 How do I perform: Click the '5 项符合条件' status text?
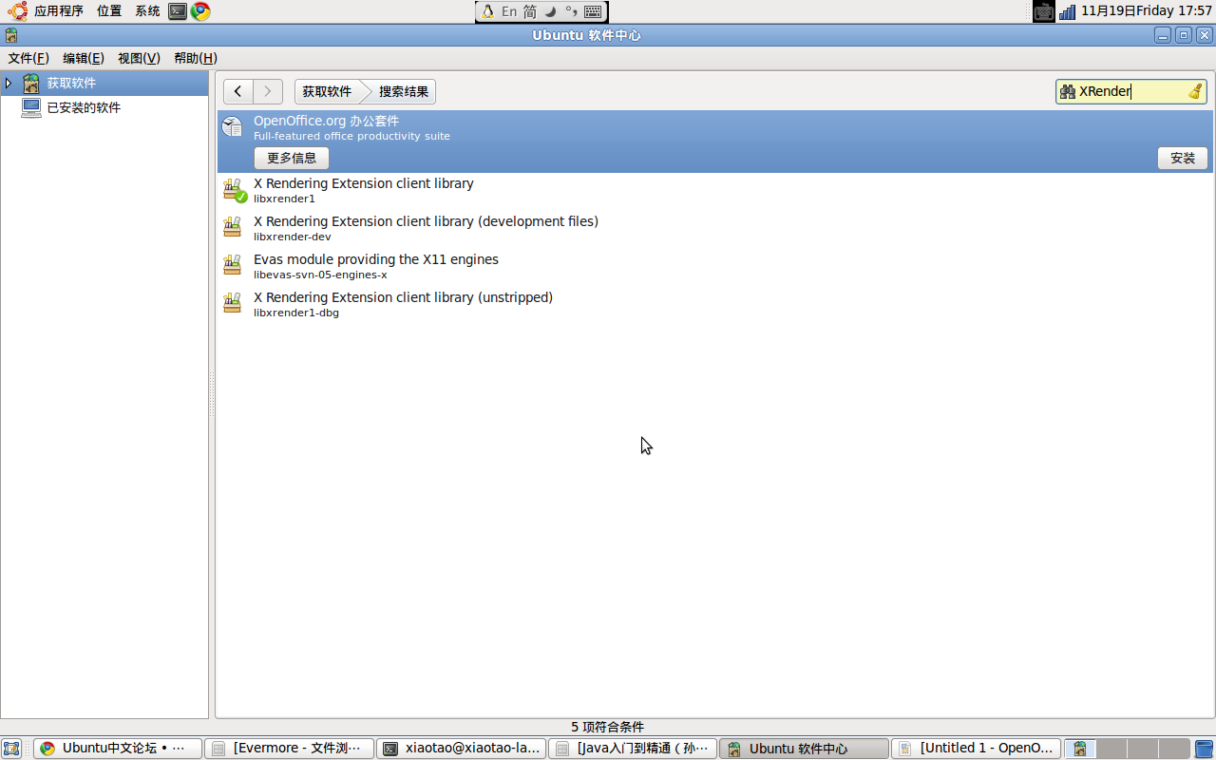(x=607, y=727)
